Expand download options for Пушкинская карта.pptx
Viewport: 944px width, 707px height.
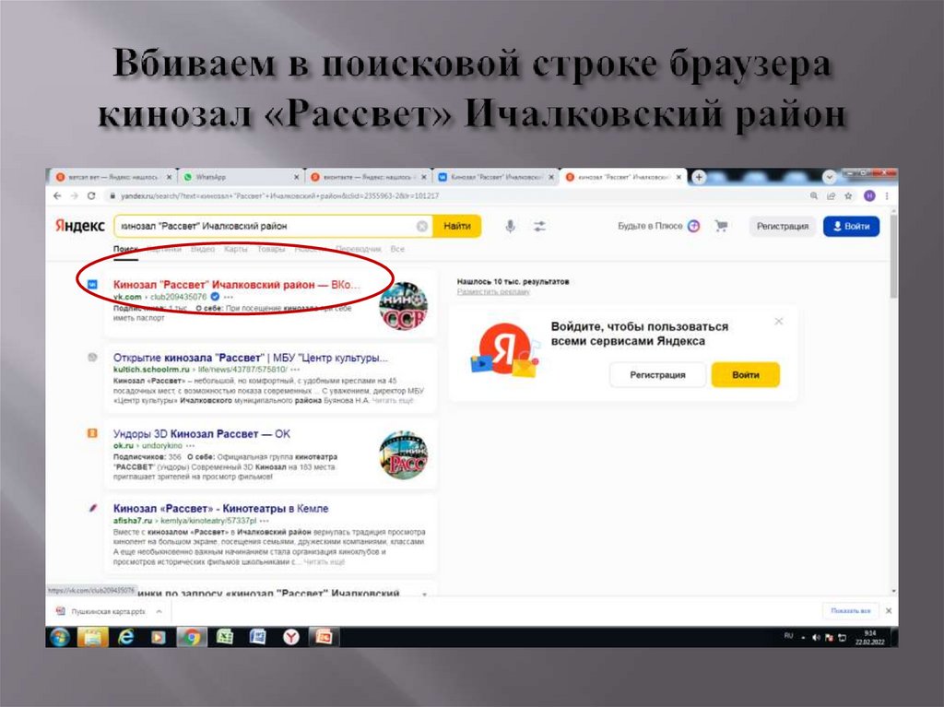tap(159, 611)
